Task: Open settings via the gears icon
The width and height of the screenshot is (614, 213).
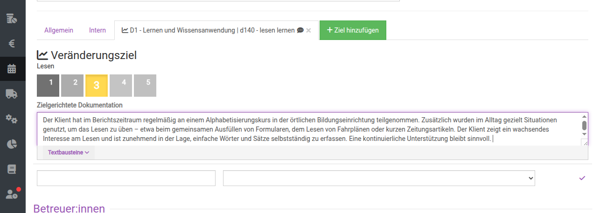Action: click(13, 119)
